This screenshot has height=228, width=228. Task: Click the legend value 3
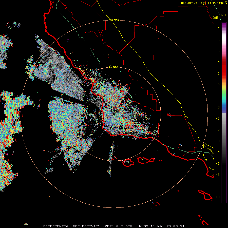(x=219, y=73)
